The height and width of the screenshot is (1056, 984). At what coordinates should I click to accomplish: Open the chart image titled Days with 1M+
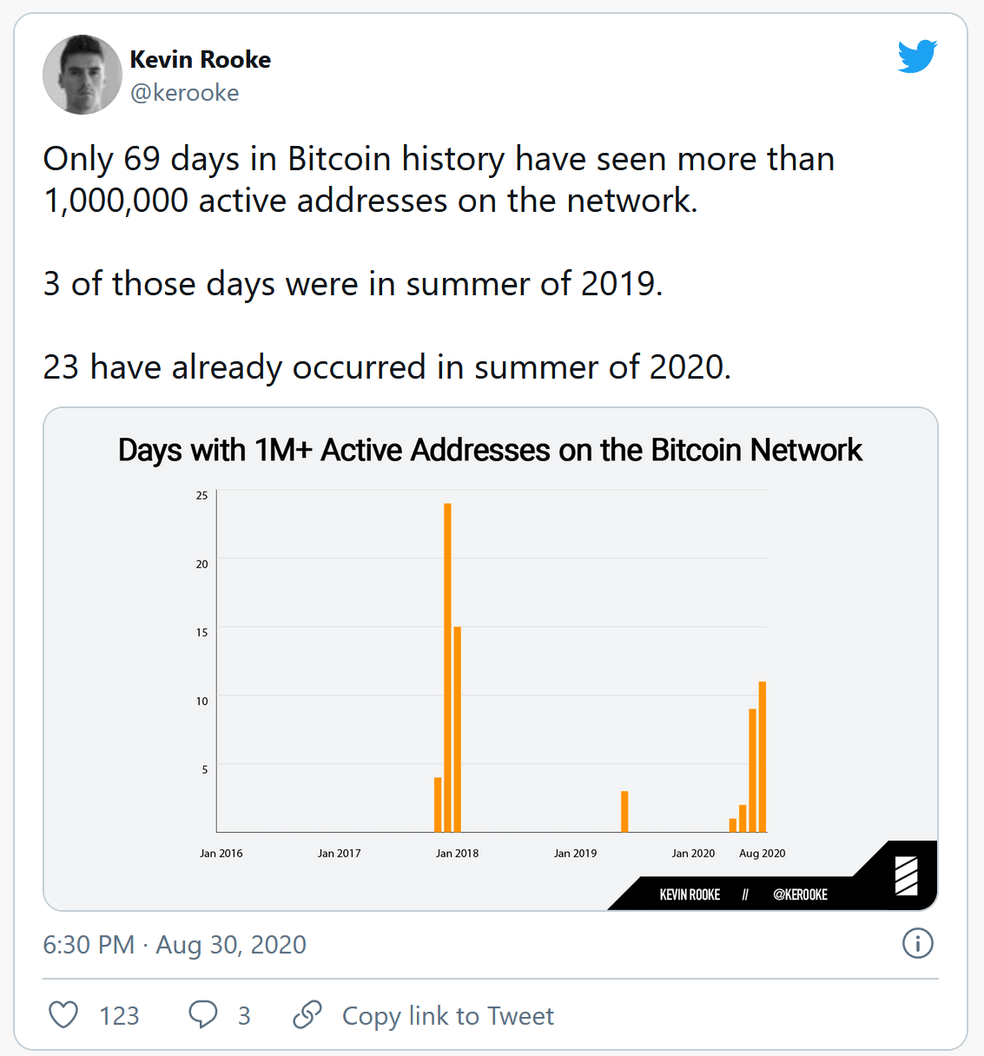click(x=491, y=658)
